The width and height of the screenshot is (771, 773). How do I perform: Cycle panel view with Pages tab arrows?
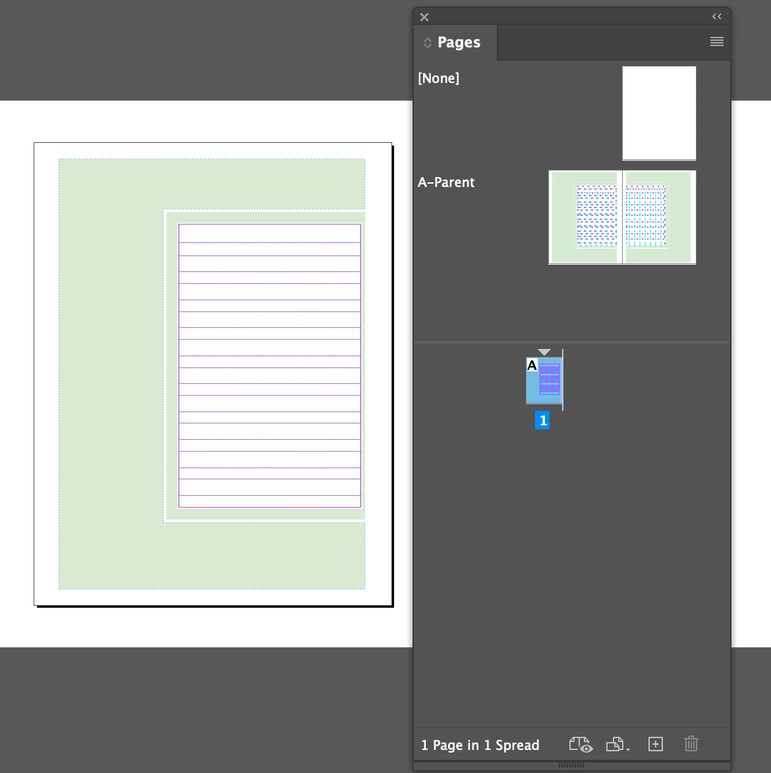tap(428, 43)
